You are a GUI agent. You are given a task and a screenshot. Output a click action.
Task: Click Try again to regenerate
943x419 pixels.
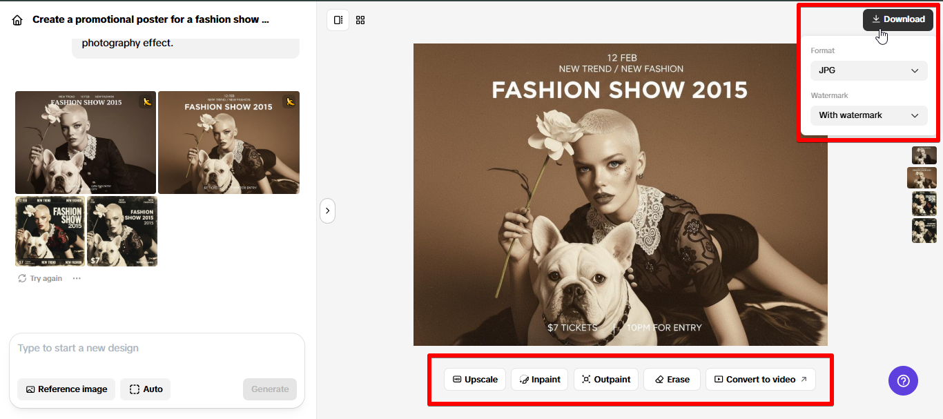pyautogui.click(x=40, y=278)
